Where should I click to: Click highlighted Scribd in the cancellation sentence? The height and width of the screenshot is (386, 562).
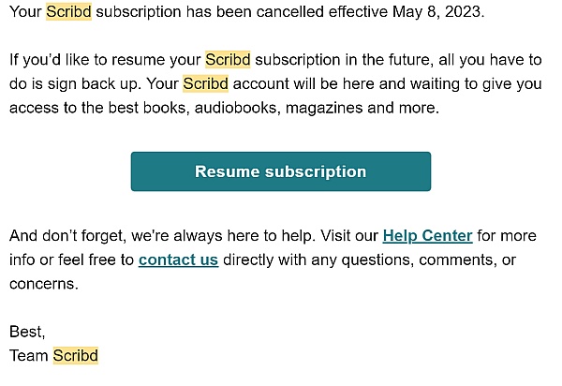[x=68, y=14]
